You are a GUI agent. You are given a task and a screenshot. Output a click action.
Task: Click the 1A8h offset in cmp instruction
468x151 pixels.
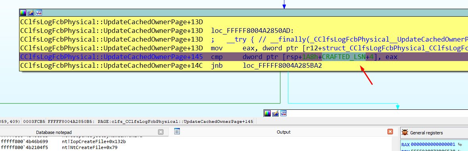click(310, 57)
